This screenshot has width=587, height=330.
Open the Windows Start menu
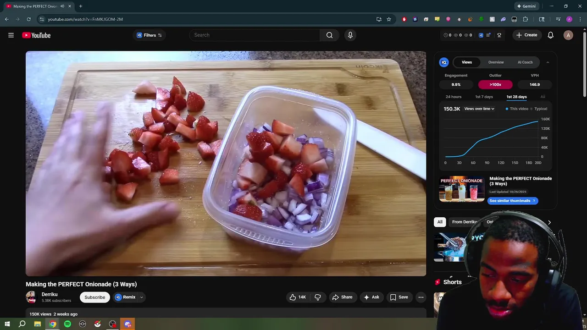tap(7, 324)
